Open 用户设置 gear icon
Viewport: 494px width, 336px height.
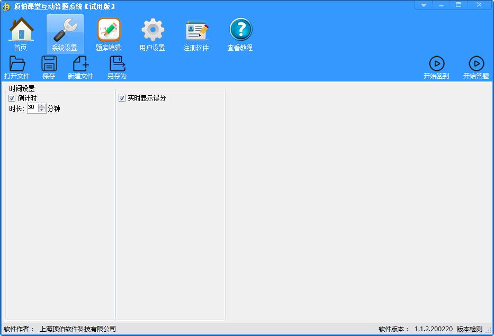[152, 34]
